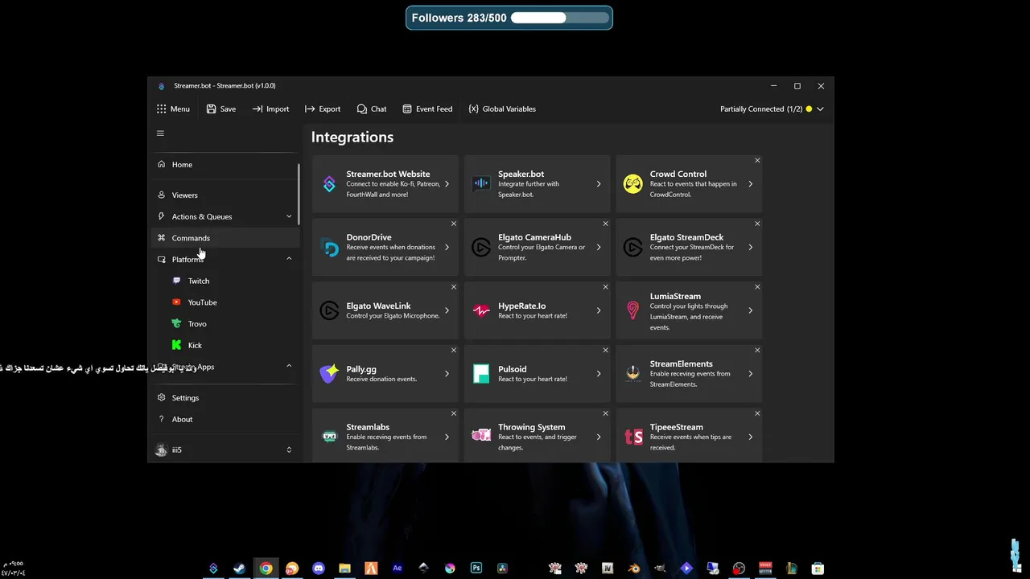Click the Streamer.bot Website card icon
The image size is (1030, 579).
pyautogui.click(x=329, y=184)
